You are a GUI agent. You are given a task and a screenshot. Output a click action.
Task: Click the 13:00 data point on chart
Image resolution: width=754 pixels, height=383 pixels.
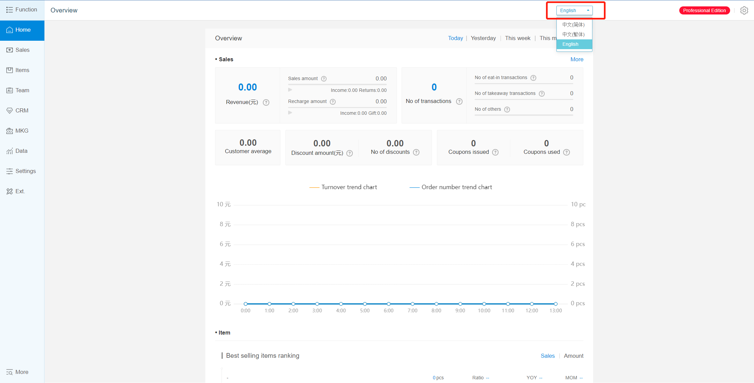556,304
